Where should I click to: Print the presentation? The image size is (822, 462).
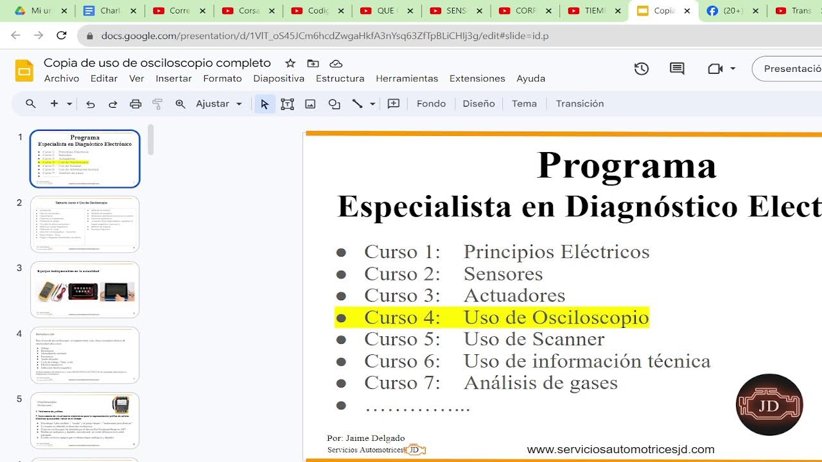[136, 103]
